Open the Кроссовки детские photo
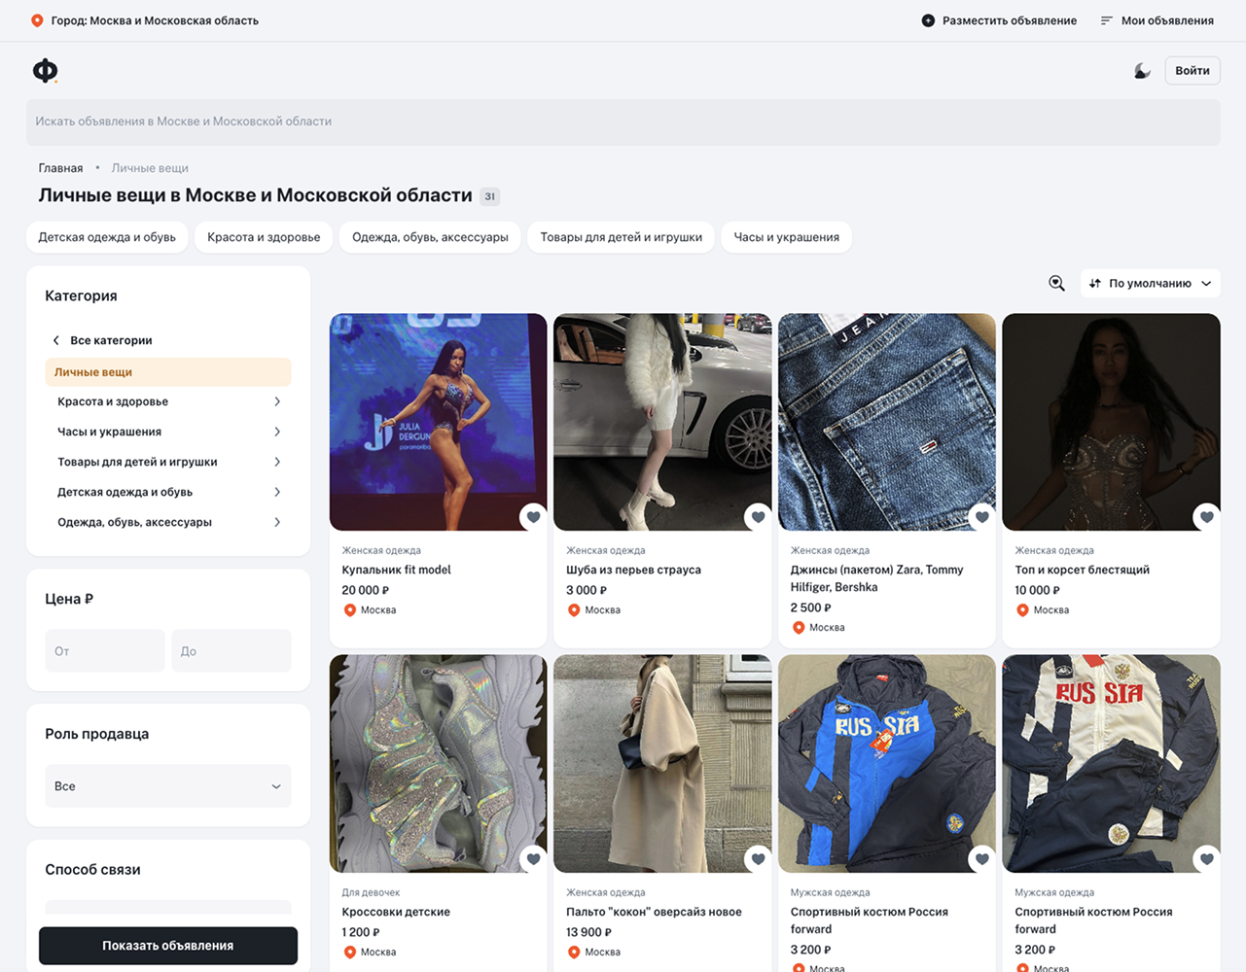The width and height of the screenshot is (1246, 972). pyautogui.click(x=439, y=764)
